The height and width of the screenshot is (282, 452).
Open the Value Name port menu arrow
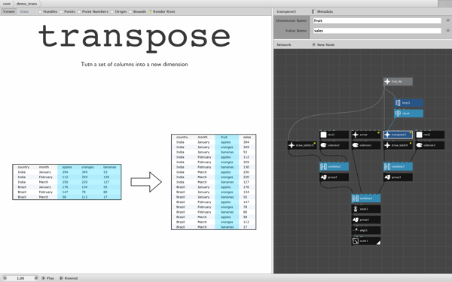pyautogui.click(x=447, y=30)
